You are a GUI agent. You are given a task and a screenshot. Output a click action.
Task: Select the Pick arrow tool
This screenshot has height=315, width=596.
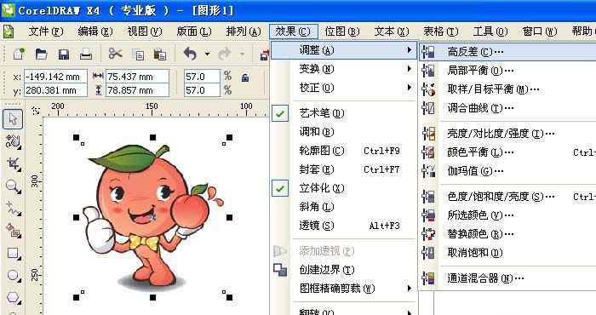point(14,118)
